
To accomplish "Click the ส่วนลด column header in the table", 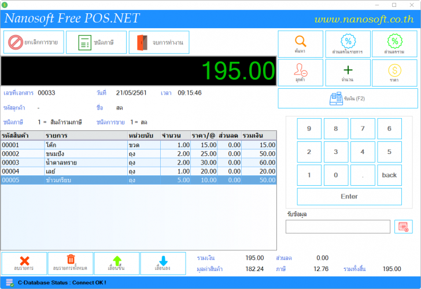I will click(x=229, y=136).
